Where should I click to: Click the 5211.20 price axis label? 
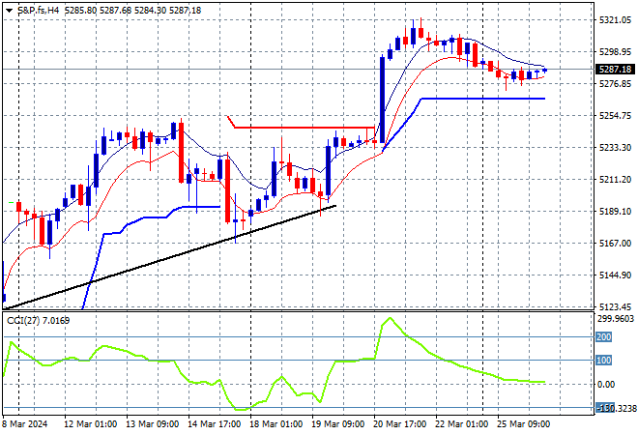(616, 180)
